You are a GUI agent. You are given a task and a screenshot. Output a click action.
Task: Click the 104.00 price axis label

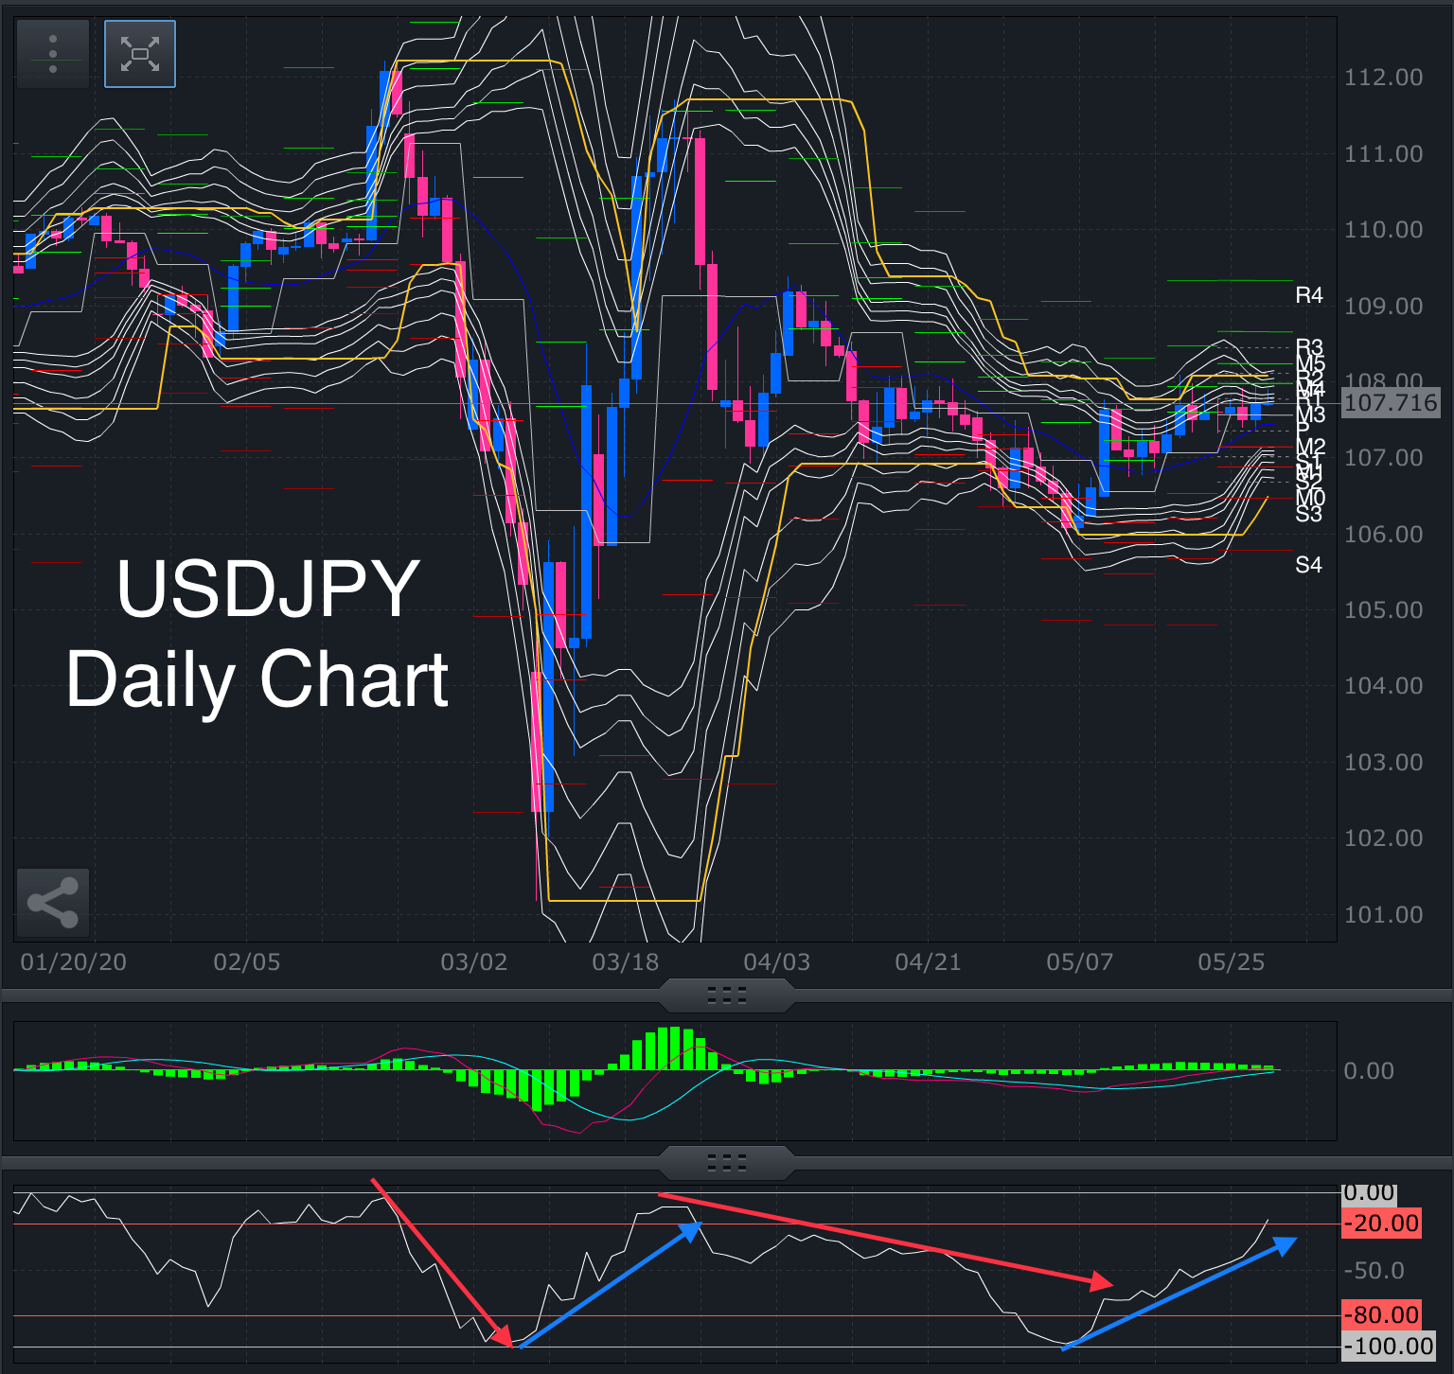point(1383,686)
